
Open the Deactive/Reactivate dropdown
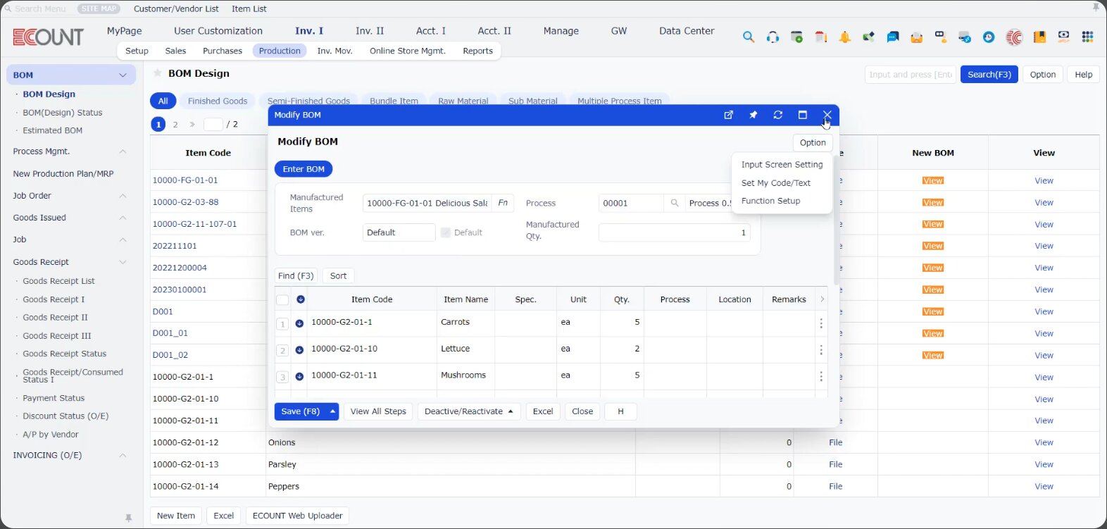pyautogui.click(x=468, y=411)
